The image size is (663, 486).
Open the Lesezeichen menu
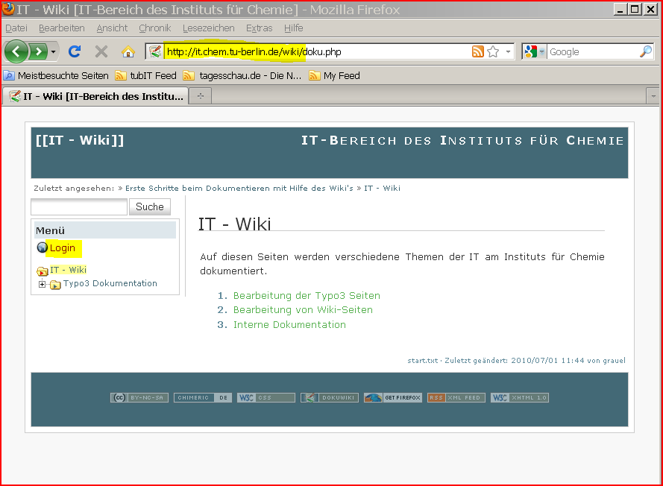pos(208,28)
